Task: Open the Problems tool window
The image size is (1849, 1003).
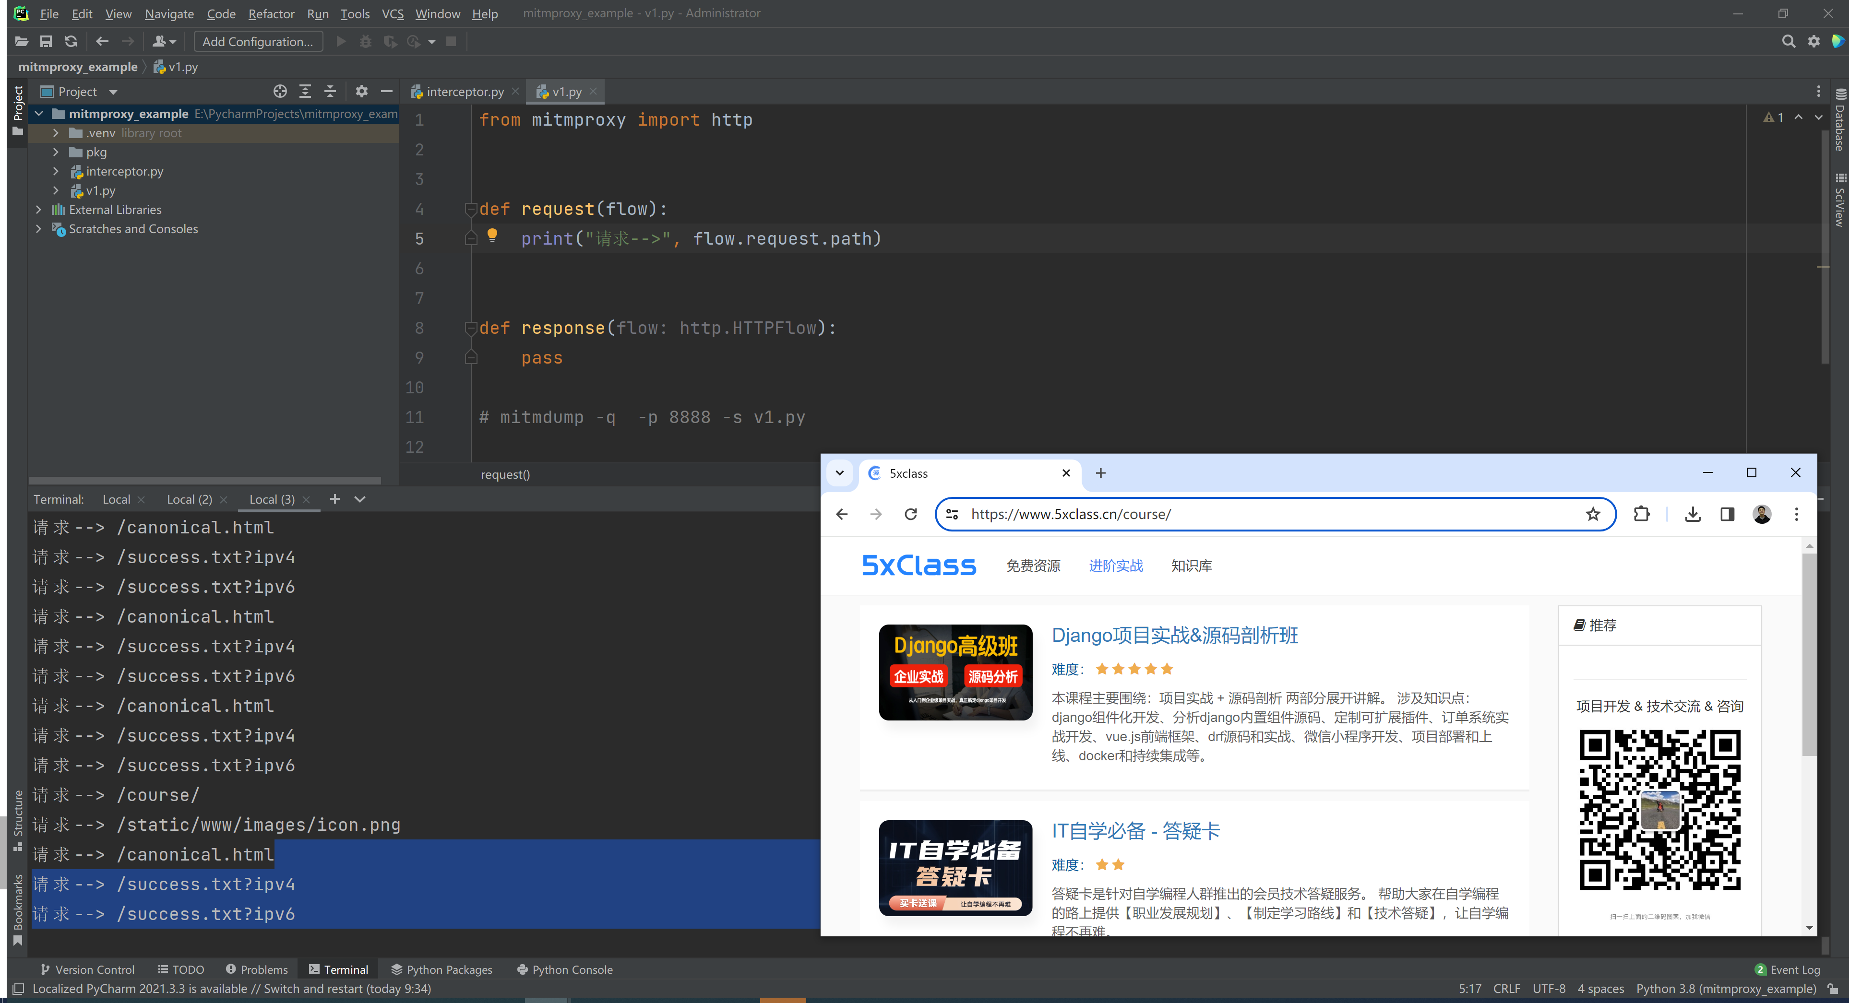Action: click(256, 969)
